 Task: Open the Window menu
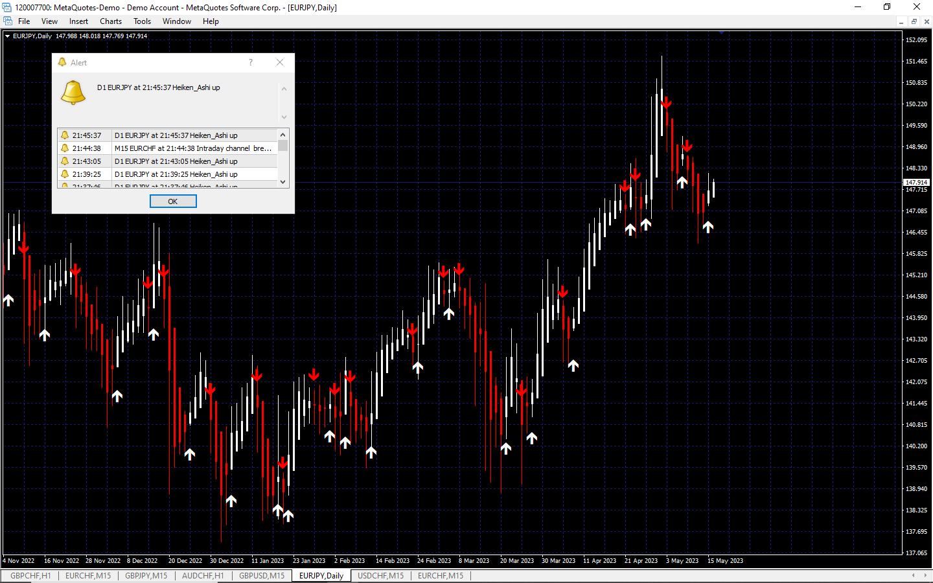[177, 21]
